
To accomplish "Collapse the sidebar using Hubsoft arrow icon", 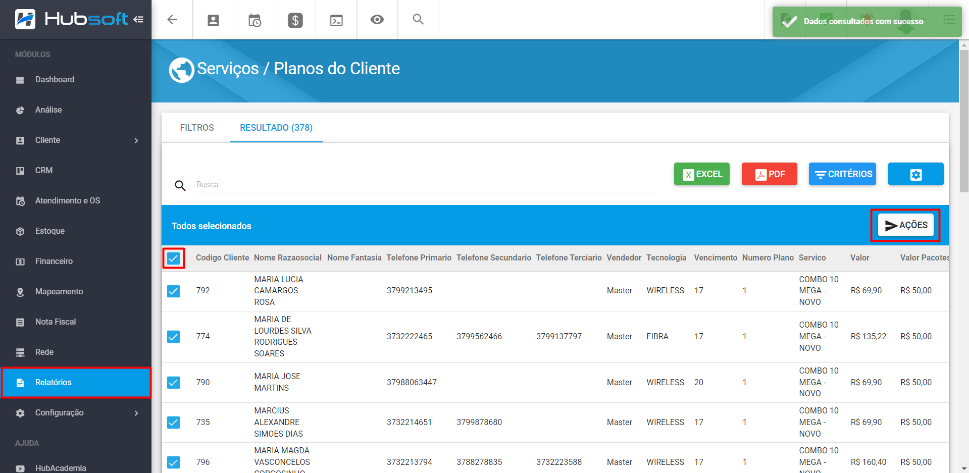I will click(x=138, y=20).
